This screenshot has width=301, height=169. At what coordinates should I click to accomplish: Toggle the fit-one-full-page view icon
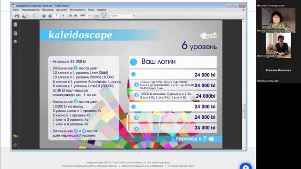(104, 15)
